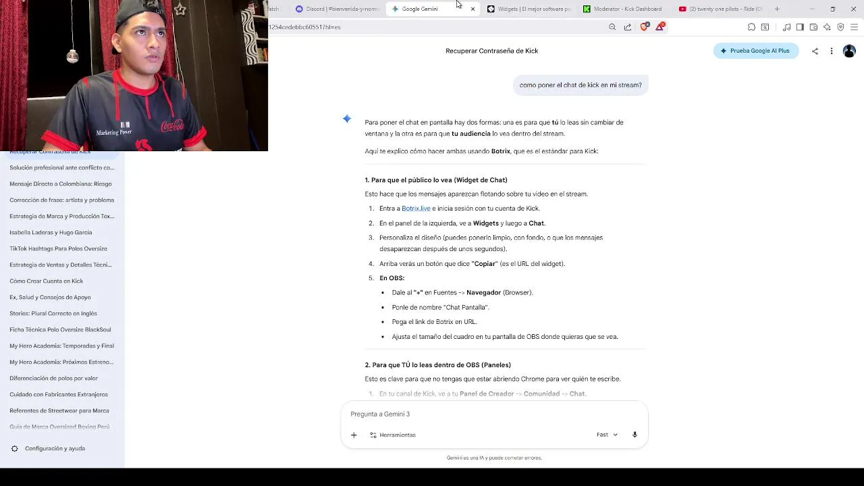Close the Google Gemini tab
Image resolution: width=864 pixels, height=486 pixels.
point(473,9)
